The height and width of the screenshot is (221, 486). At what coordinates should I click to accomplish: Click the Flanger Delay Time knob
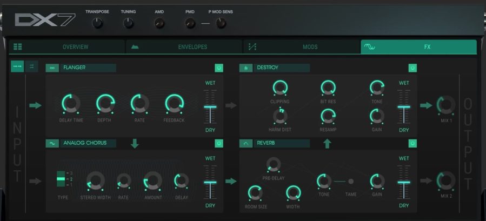71,104
